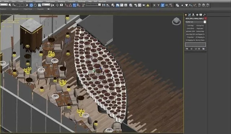The height and width of the screenshot is (134, 231).
Task: Open the red object color swatch
Action: tap(205, 18)
